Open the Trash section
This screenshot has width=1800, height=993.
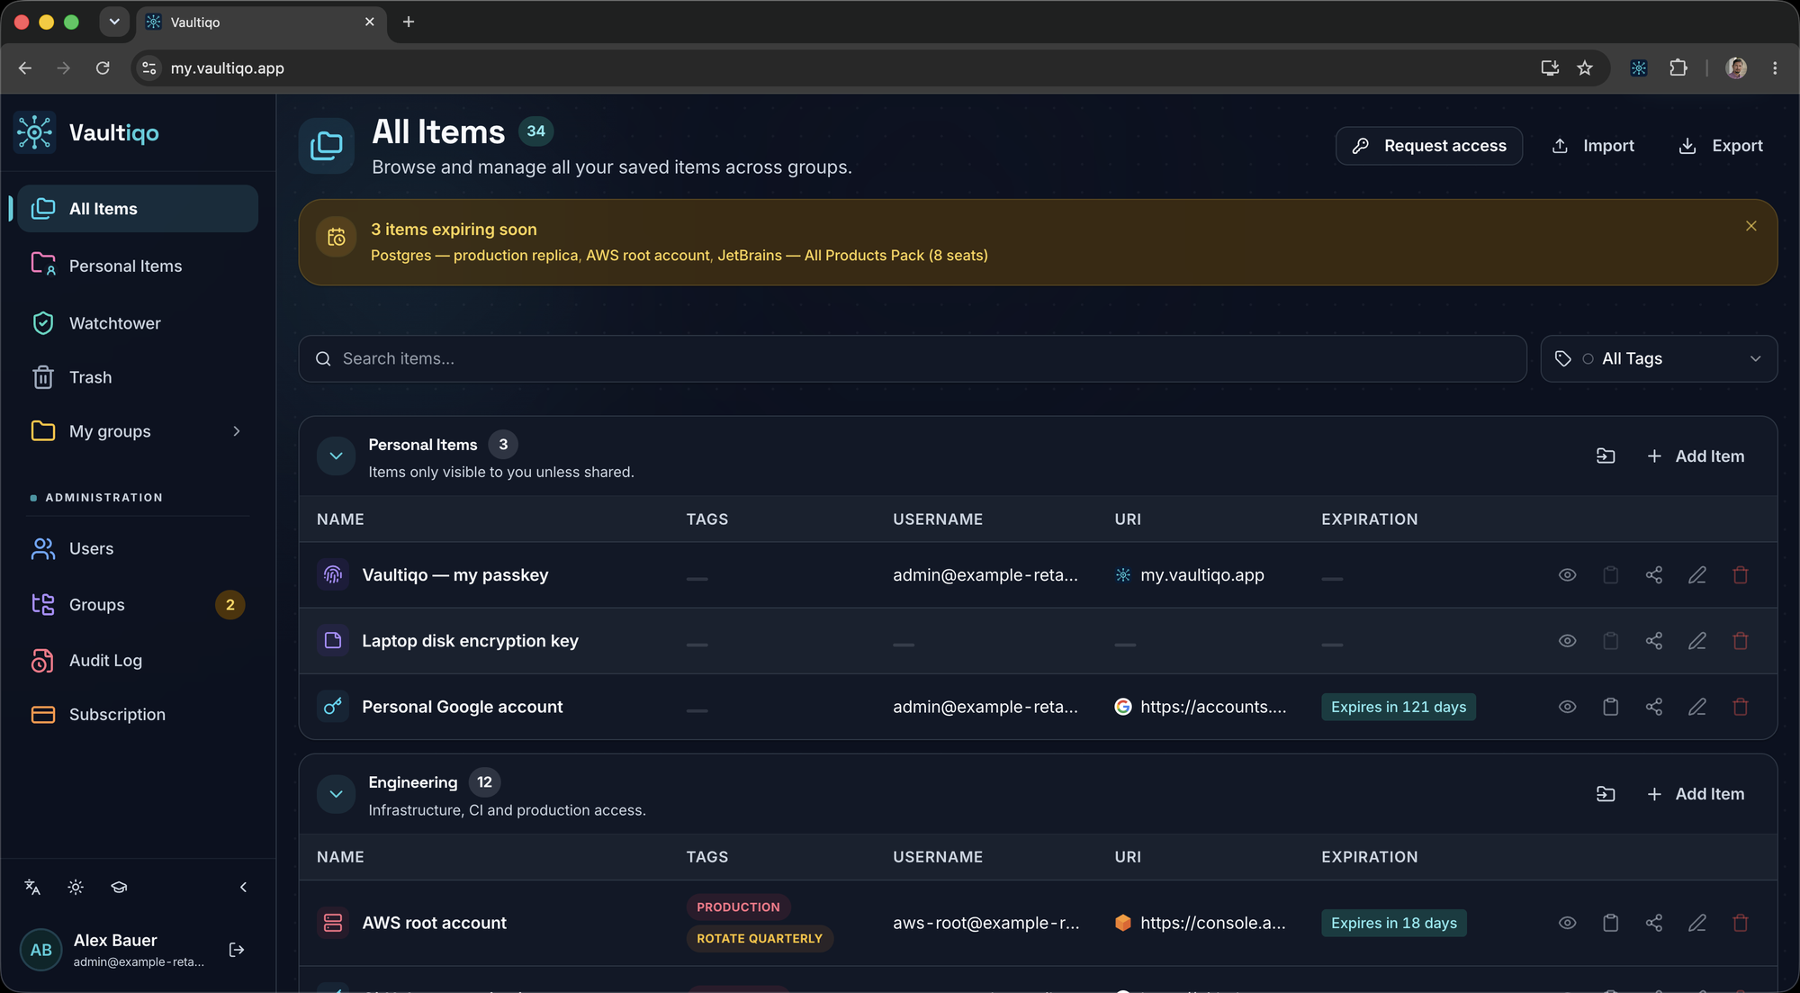point(137,377)
